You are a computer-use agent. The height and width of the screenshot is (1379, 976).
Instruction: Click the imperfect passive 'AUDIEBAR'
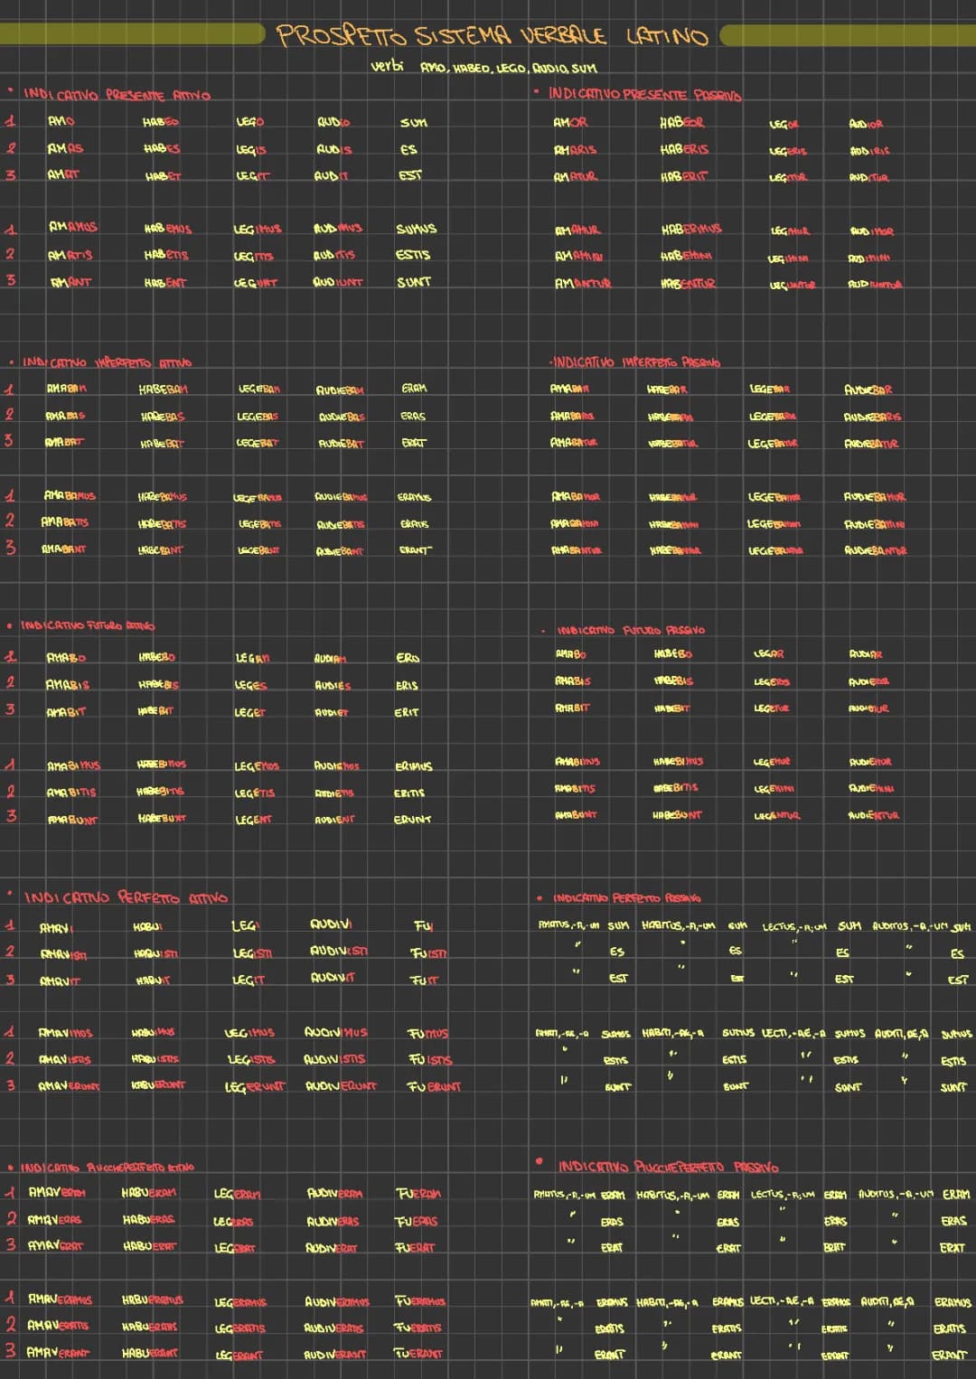[868, 389]
